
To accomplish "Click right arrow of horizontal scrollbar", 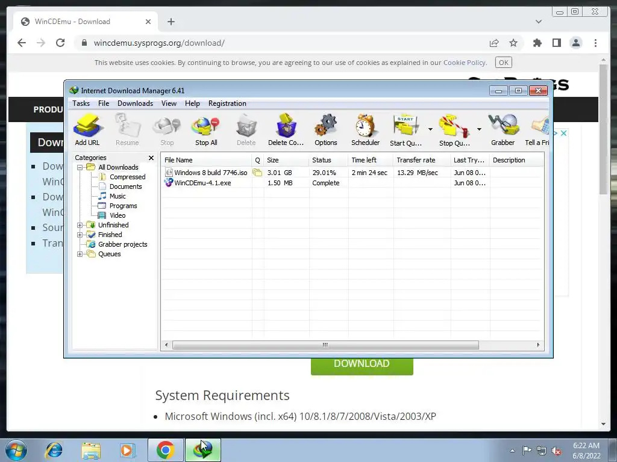I will [x=538, y=345].
